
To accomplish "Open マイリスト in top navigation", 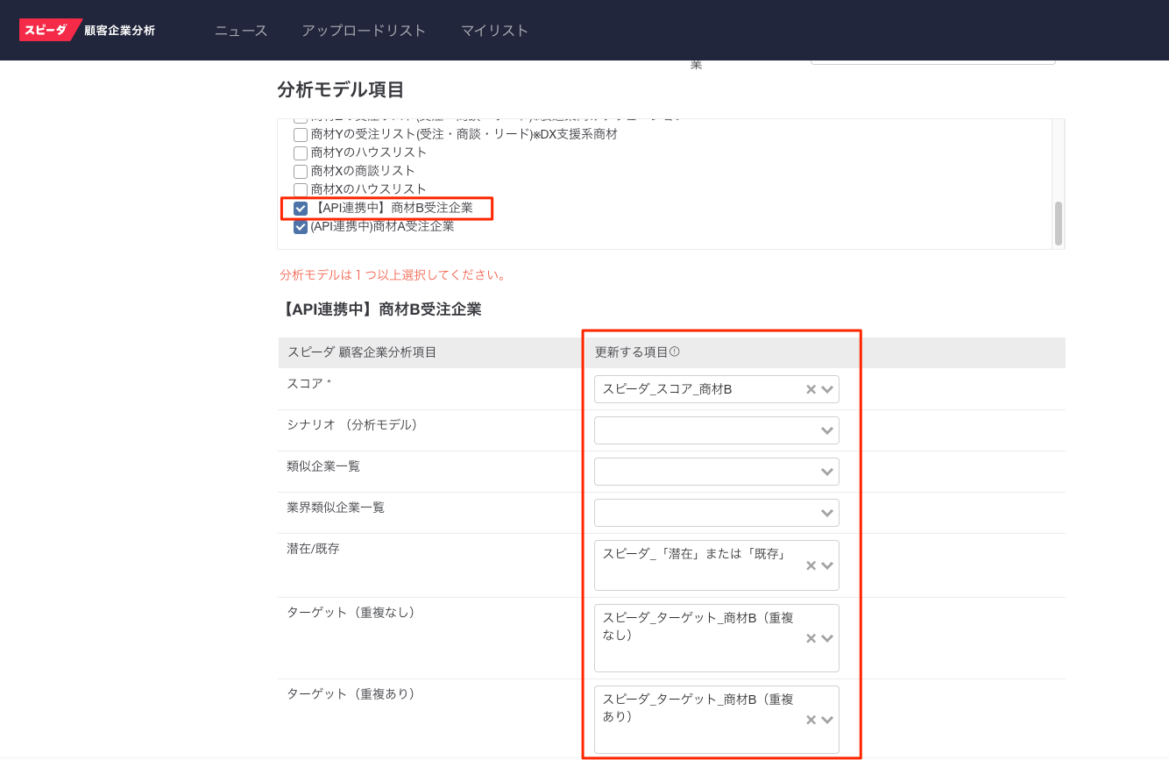I will click(495, 31).
